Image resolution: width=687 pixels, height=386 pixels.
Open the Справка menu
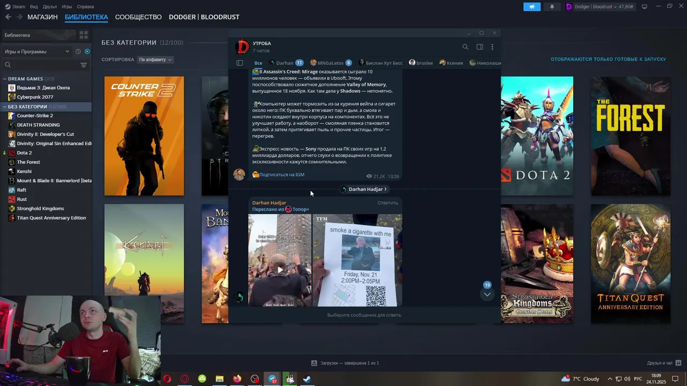click(x=85, y=6)
